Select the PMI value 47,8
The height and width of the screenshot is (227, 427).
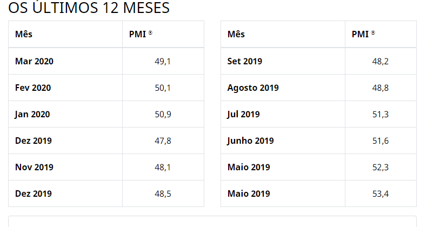coord(163,141)
